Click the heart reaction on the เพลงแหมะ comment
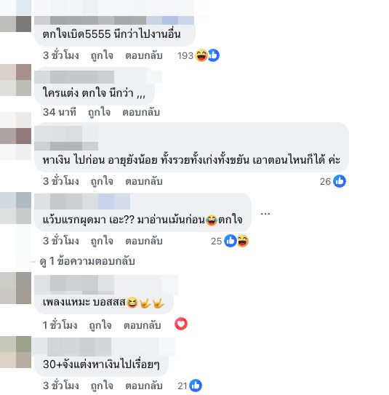389x395 pixels. [x=181, y=324]
